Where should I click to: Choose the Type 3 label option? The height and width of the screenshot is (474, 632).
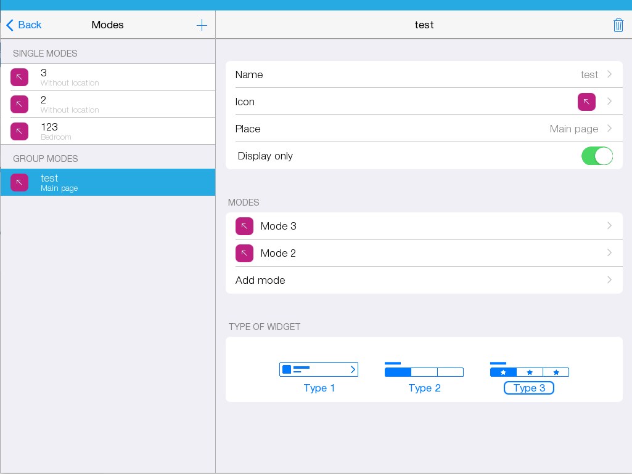[x=529, y=388]
